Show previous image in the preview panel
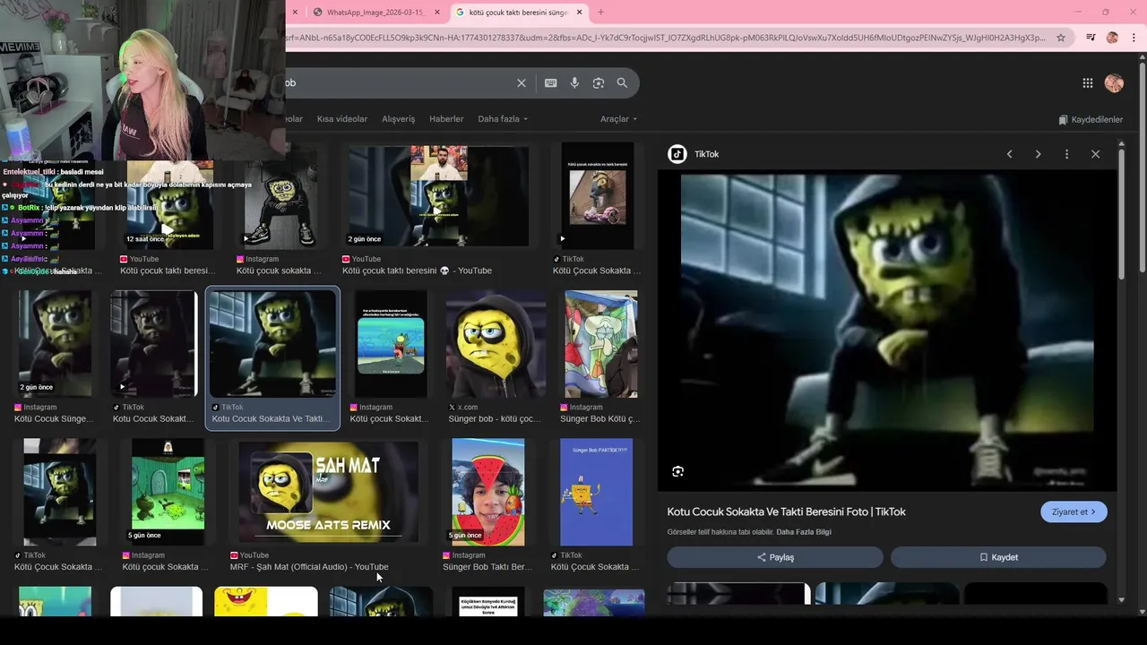 click(1010, 154)
